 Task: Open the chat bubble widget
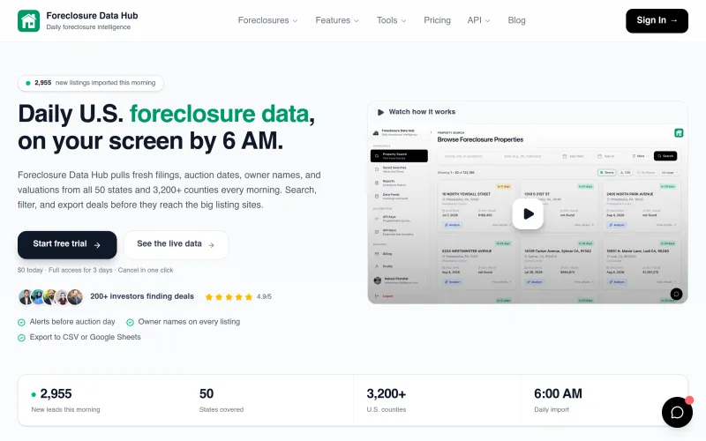pos(677,412)
